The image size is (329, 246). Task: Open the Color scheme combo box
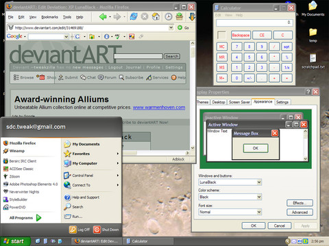(230, 197)
